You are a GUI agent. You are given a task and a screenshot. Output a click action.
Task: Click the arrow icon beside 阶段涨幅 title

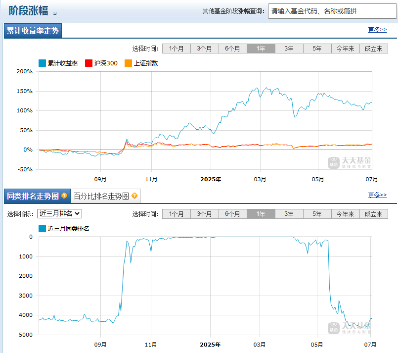coord(55,13)
